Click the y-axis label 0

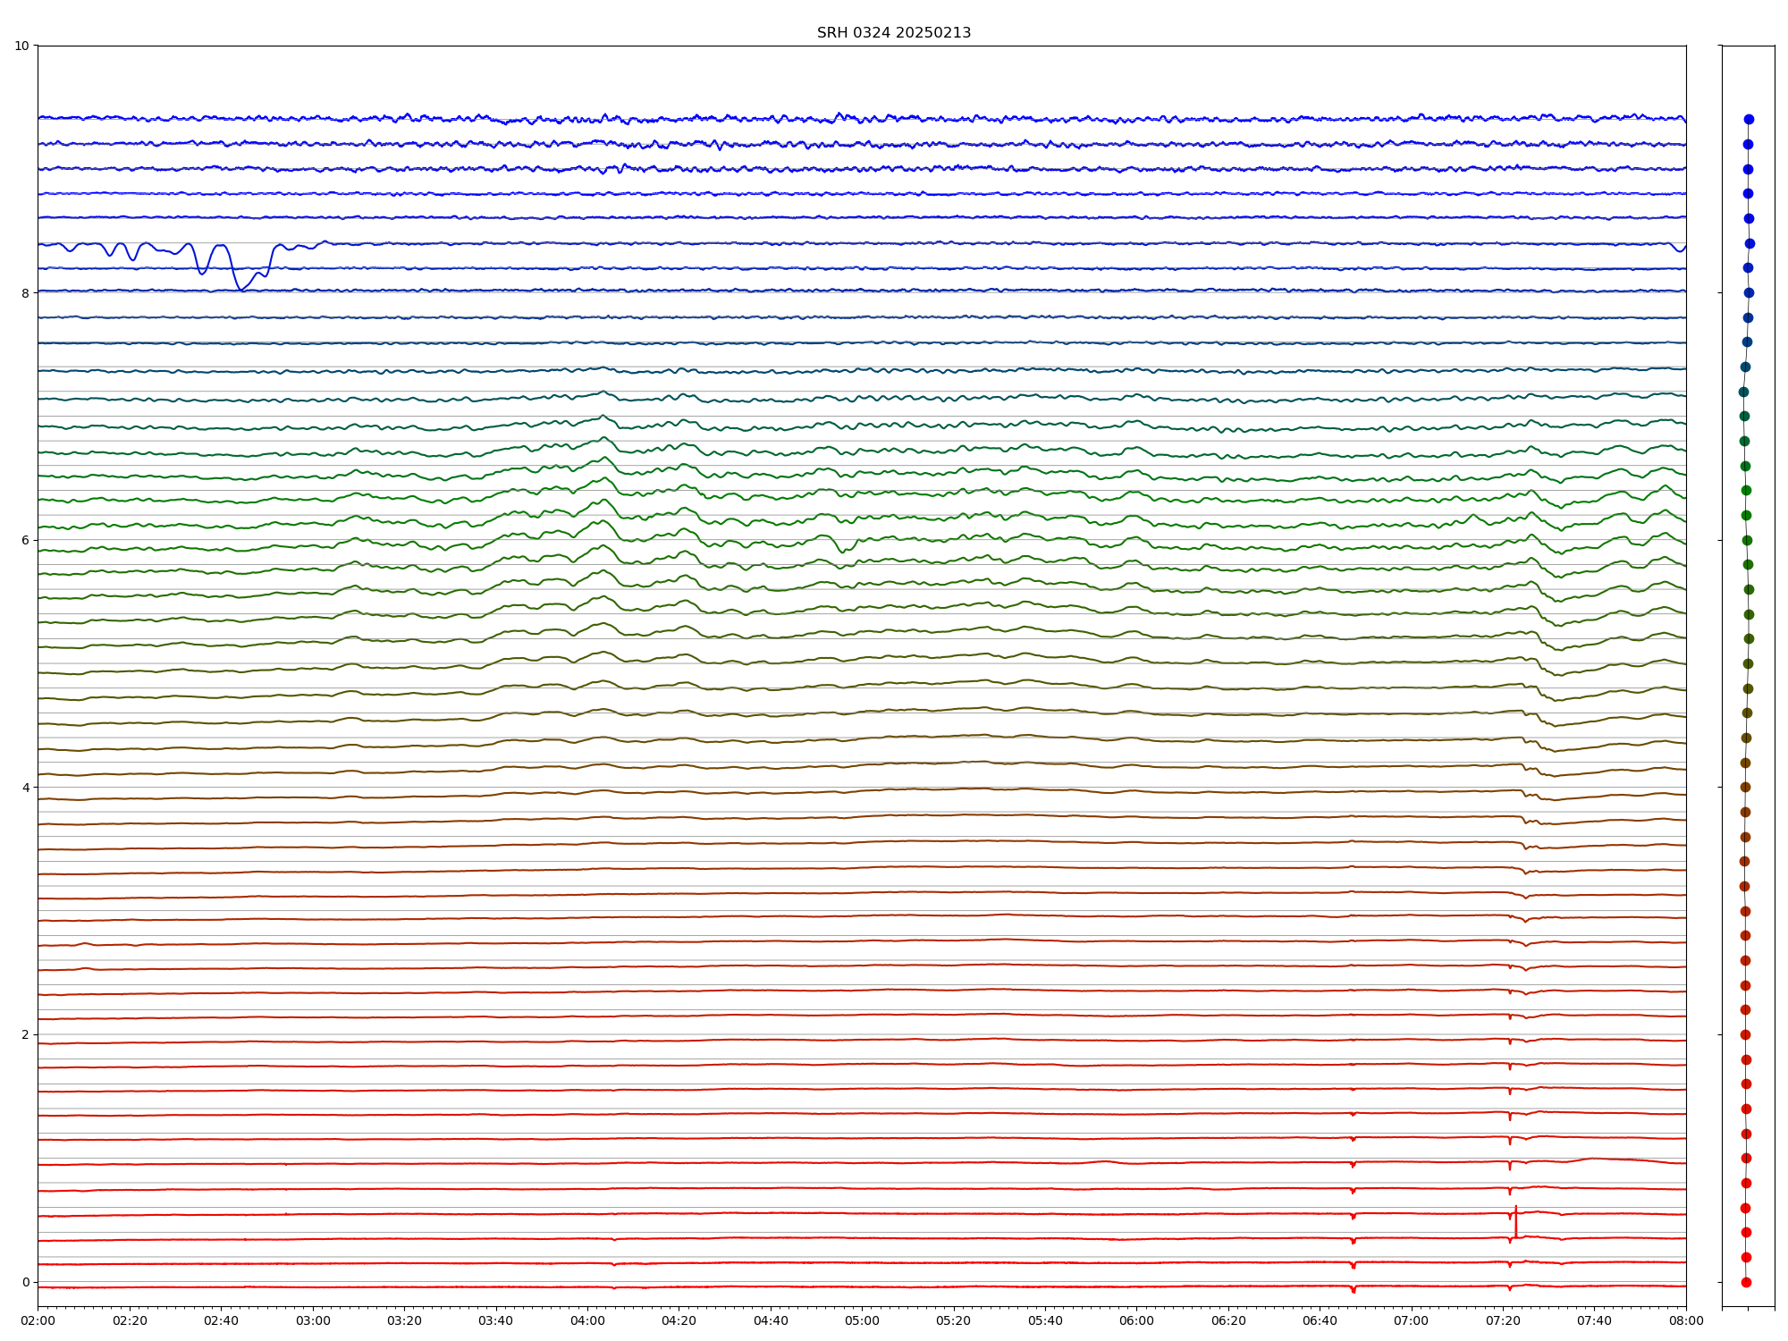coord(25,1282)
